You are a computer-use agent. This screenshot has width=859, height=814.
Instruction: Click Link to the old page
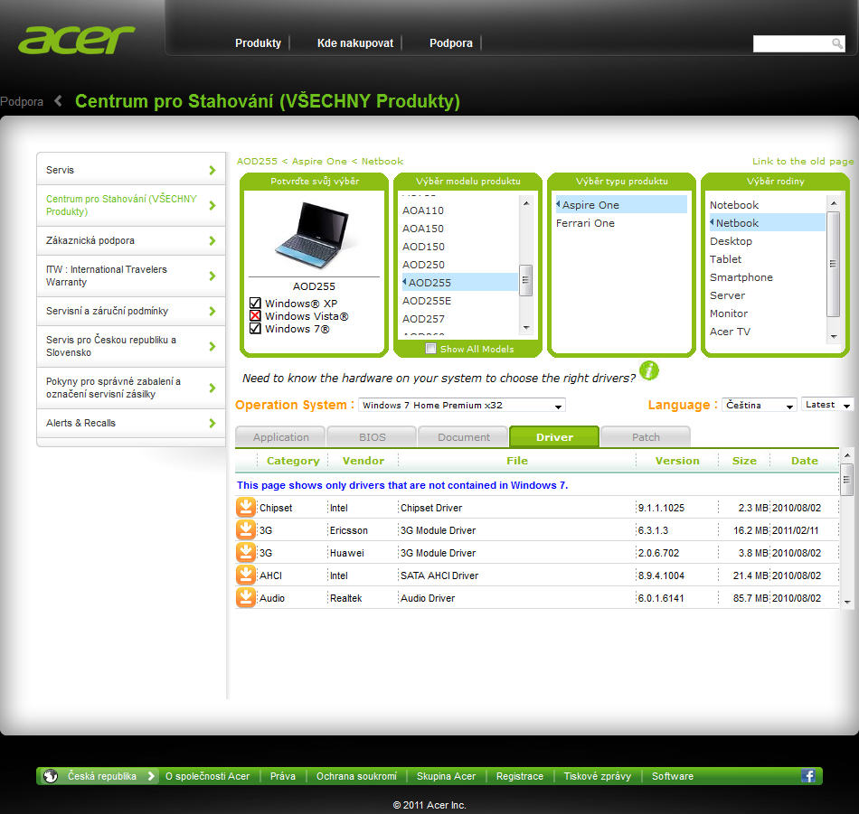click(x=803, y=161)
